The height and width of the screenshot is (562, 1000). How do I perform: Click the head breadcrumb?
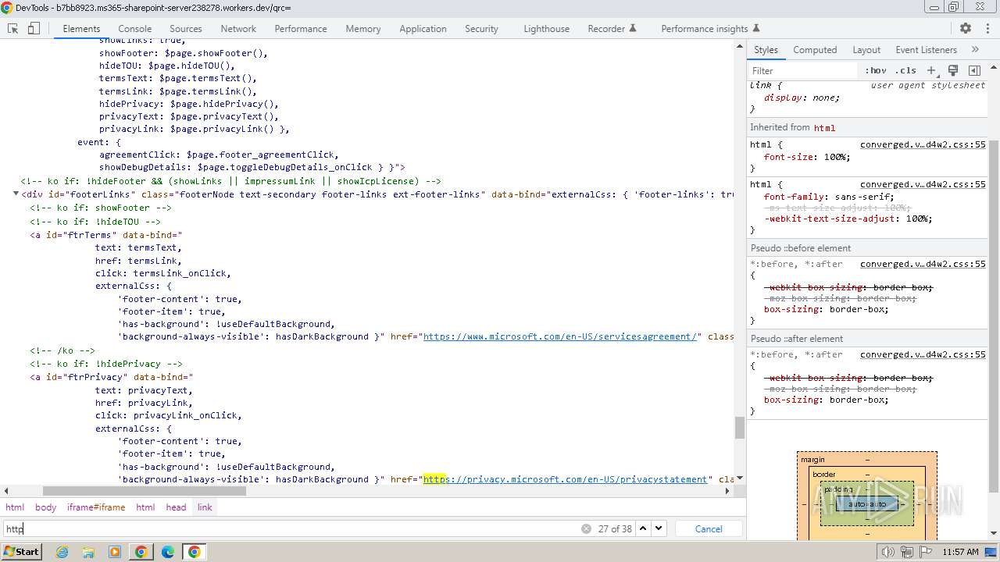(176, 507)
